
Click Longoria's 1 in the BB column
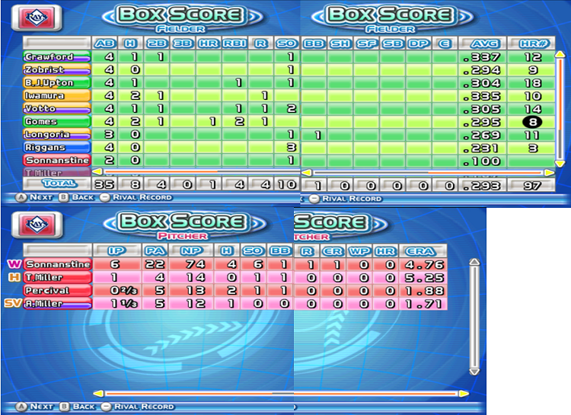tap(317, 136)
